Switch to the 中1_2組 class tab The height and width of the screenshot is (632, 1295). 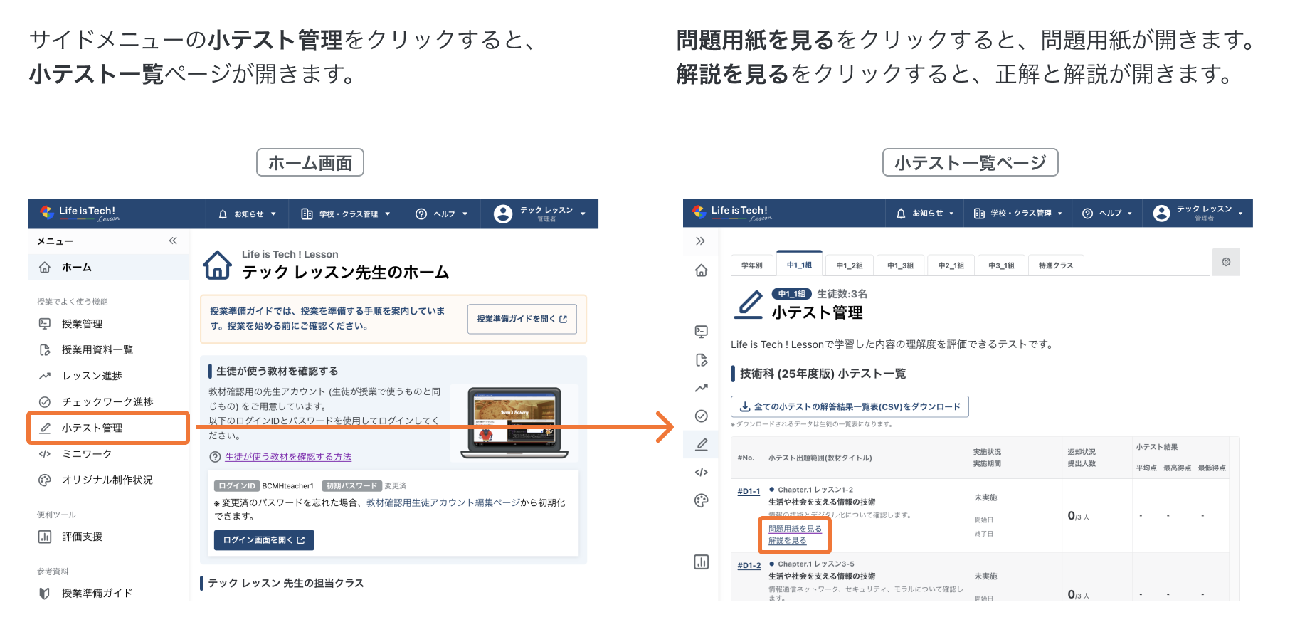849,265
